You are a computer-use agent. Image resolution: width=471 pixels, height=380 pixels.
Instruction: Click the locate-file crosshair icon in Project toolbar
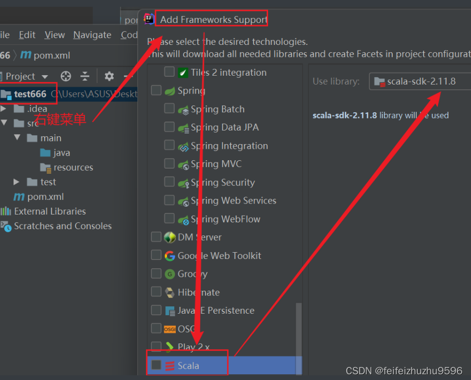[66, 76]
